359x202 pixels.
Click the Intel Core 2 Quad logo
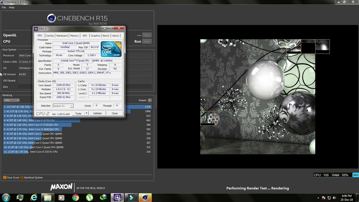click(111, 49)
